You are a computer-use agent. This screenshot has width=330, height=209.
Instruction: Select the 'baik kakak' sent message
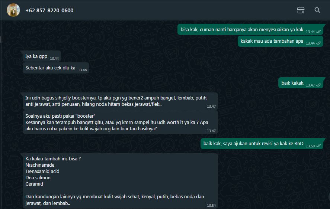click(x=301, y=83)
